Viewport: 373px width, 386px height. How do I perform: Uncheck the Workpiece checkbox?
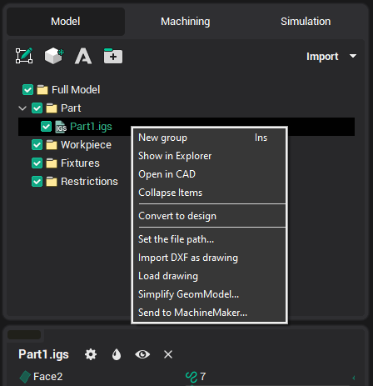37,145
